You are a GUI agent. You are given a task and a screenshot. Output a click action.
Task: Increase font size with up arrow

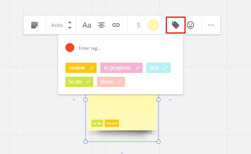(70, 22)
